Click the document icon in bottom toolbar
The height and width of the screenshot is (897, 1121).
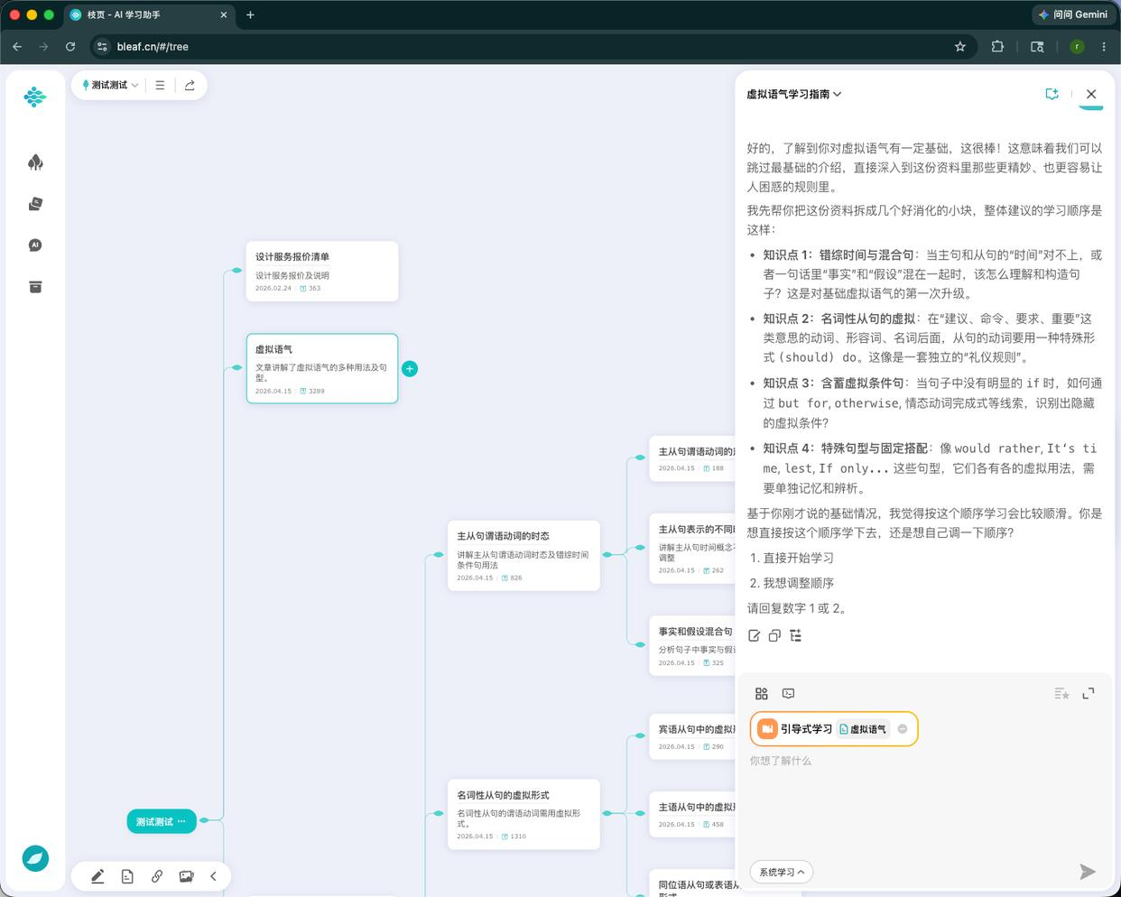coord(127,876)
